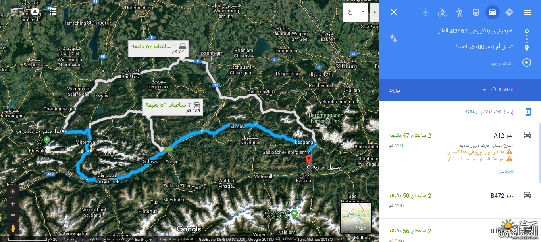This screenshot has height=242, width=541.
Task: Open the language input dropdown arrow
Action: [x=363, y=12]
